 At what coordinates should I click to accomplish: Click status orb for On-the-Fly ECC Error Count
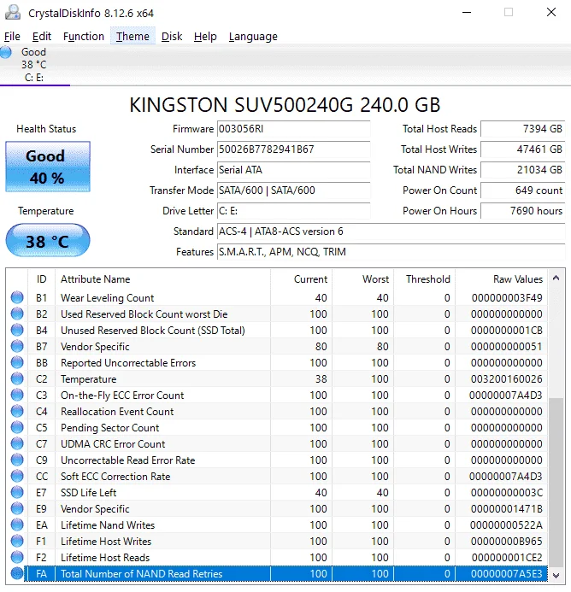(17, 395)
